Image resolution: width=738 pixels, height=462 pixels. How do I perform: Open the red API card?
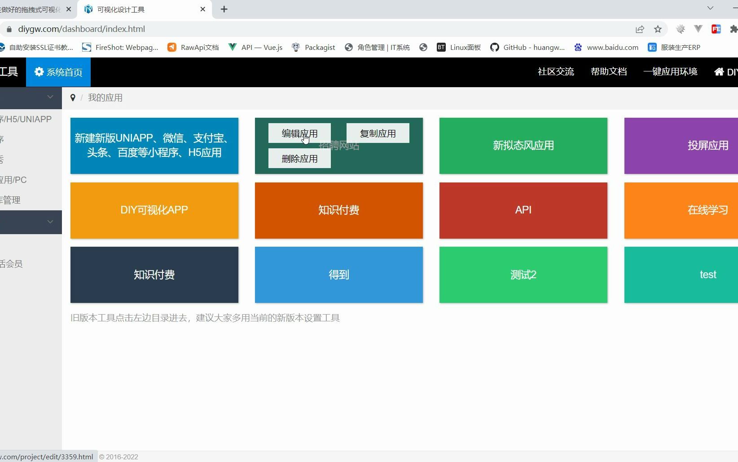tap(523, 210)
